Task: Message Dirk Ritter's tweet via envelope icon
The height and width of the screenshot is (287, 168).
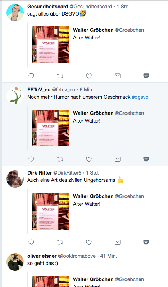Action: click(118, 242)
